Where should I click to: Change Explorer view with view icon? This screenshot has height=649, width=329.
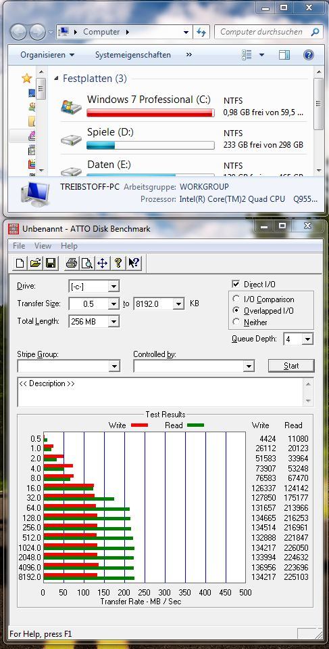(x=247, y=55)
